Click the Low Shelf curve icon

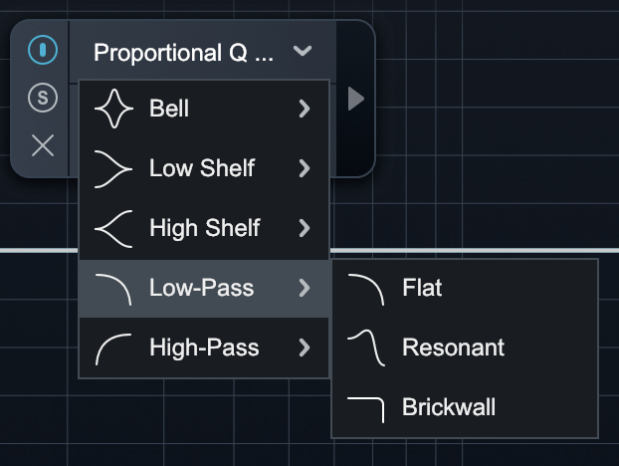(x=112, y=168)
